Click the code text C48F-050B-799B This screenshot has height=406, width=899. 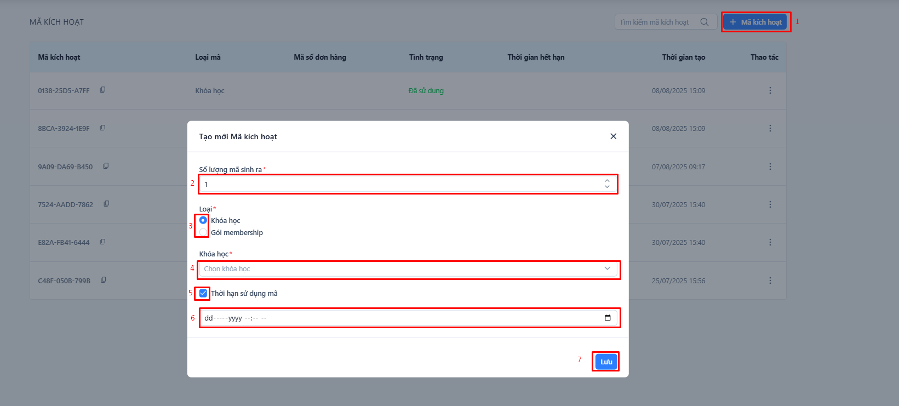coord(64,281)
